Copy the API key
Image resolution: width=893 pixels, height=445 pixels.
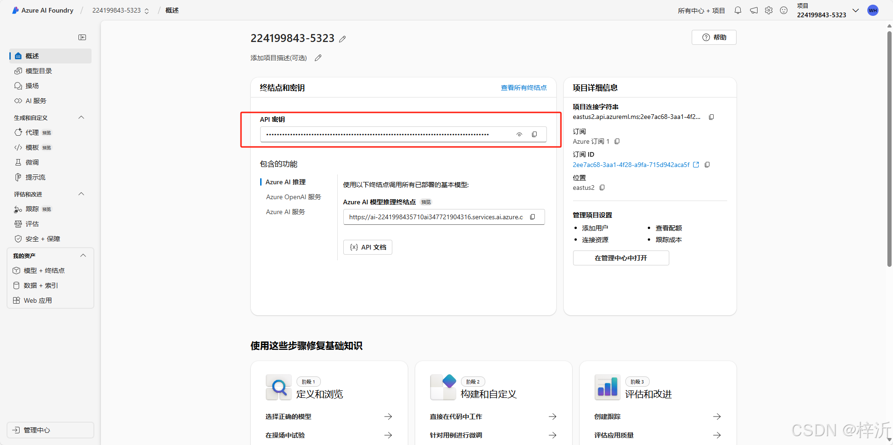(x=534, y=134)
